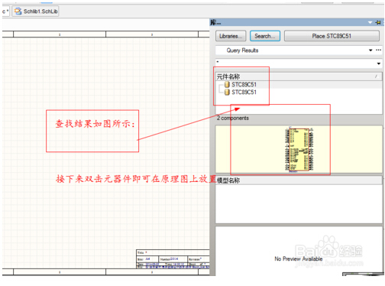This screenshot has height=286, width=385.
Task: Click the Libraries... button
Action: point(231,36)
